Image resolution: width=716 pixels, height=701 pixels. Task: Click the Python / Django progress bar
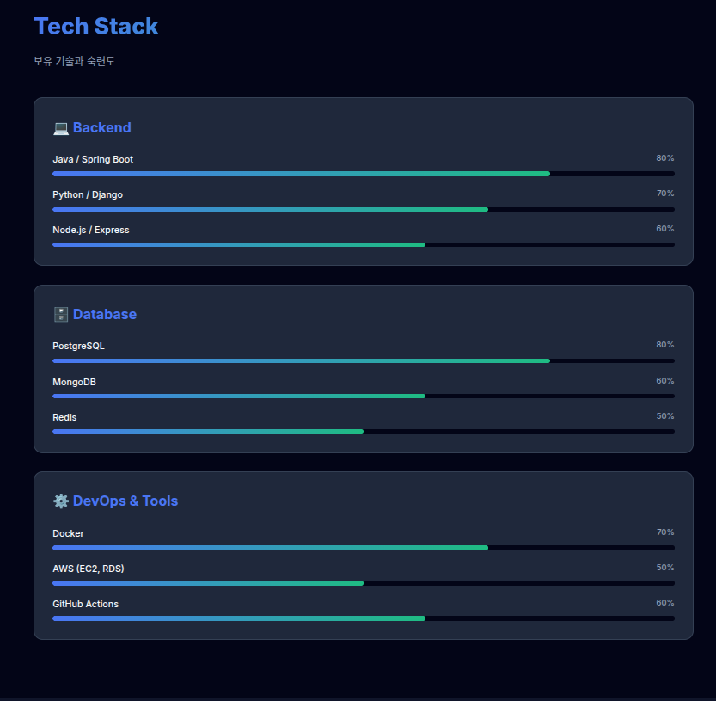pyautogui.click(x=363, y=209)
